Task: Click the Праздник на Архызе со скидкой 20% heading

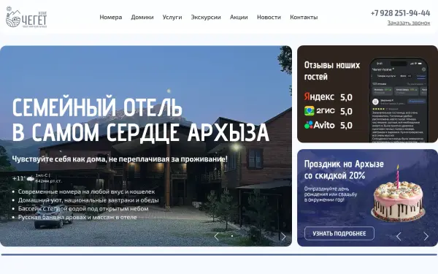Action: (344, 170)
